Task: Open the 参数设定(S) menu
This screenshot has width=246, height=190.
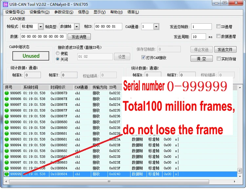Action: point(64,12)
